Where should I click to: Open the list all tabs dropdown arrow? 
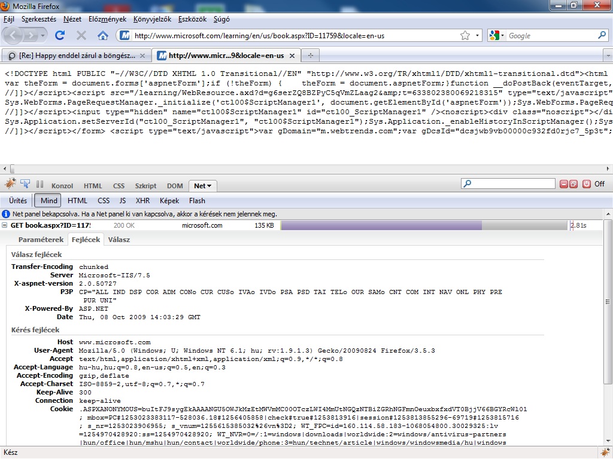click(608, 56)
